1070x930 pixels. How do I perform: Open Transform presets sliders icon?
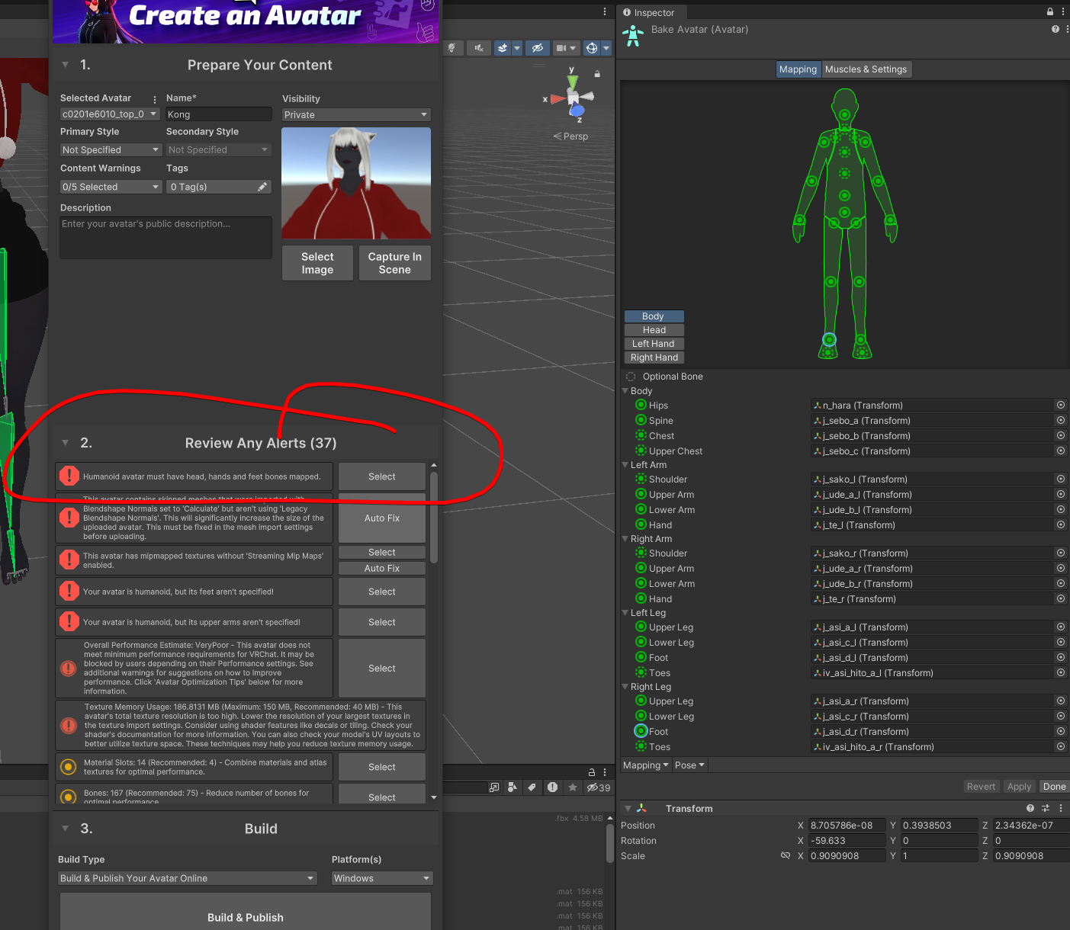tap(1046, 808)
